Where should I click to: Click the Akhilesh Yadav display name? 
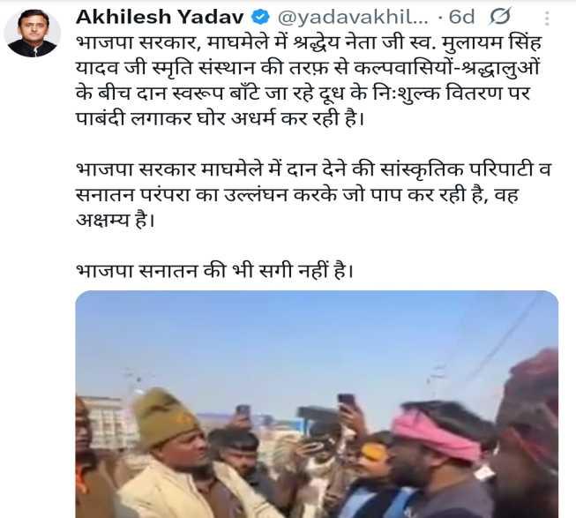[x=160, y=17]
